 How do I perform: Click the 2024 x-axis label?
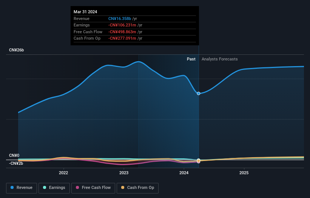[x=184, y=173]
